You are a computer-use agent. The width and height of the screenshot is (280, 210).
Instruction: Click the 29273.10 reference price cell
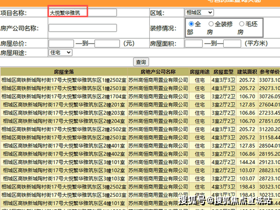pos(269,88)
